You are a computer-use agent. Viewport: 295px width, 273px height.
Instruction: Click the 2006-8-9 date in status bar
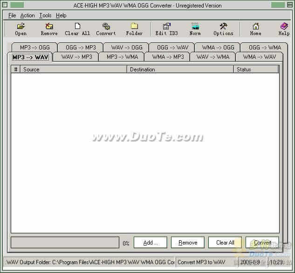[250, 262]
